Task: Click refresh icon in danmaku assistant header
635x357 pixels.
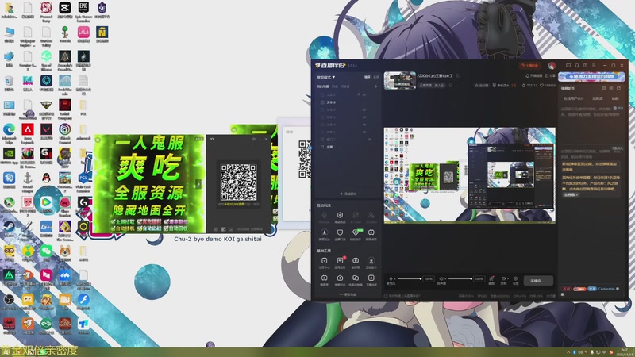Action: 618,88
